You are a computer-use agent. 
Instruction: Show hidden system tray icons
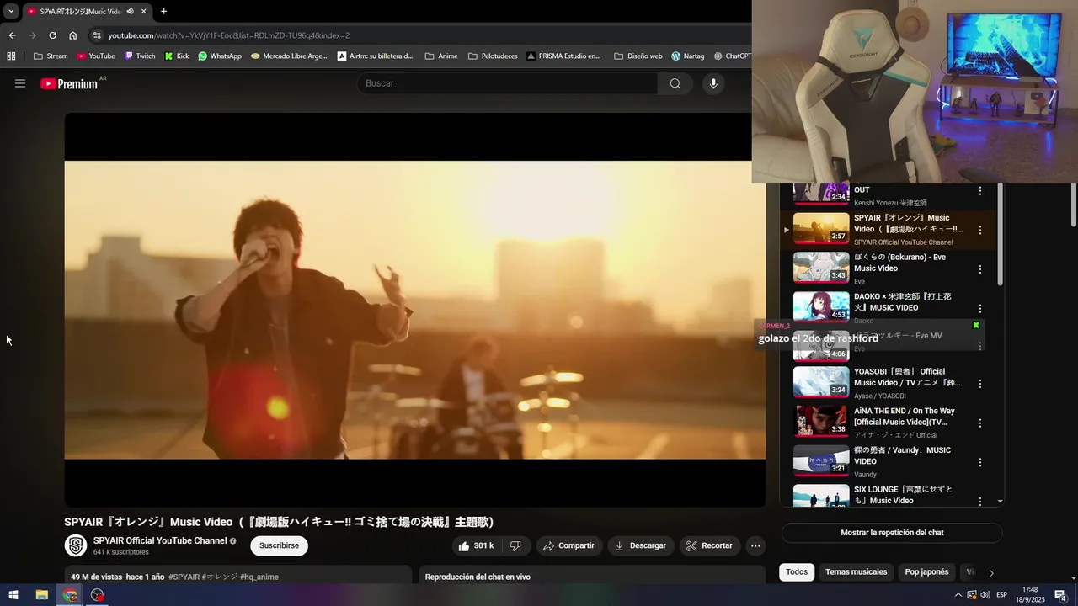pos(958,595)
